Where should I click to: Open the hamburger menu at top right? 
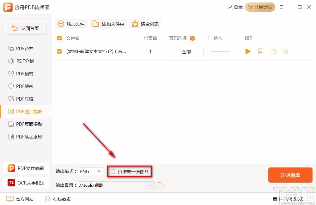(281, 7)
